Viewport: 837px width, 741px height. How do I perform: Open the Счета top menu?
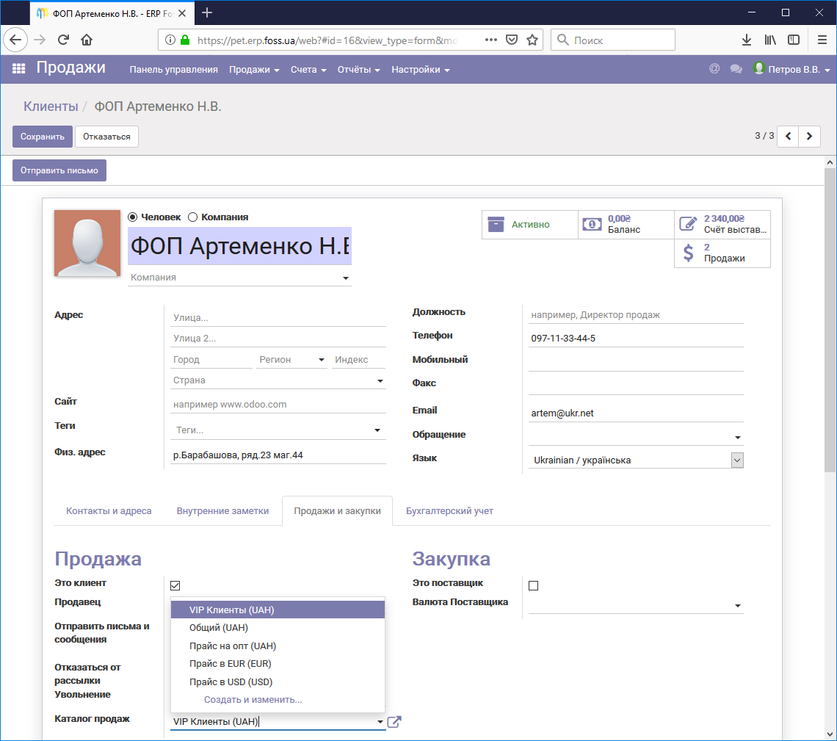click(x=308, y=70)
